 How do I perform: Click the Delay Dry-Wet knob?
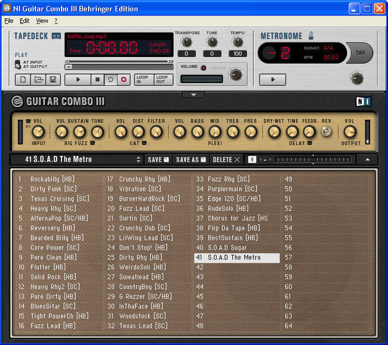click(x=274, y=131)
